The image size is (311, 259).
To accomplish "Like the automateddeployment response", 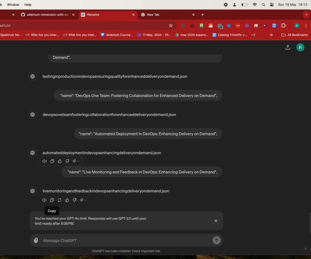I will click(60, 161).
